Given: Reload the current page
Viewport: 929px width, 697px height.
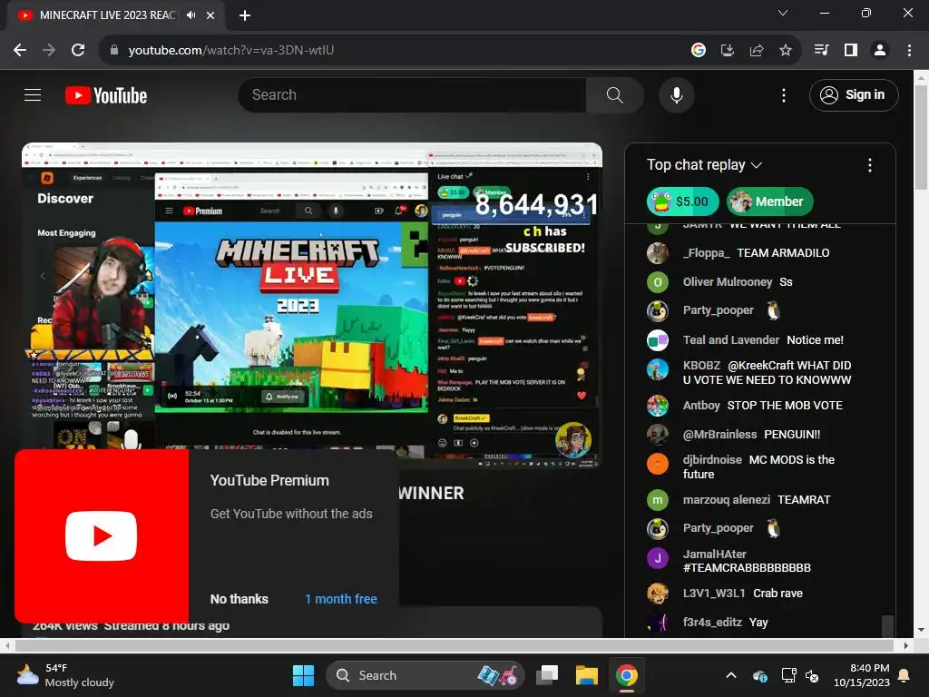Looking at the screenshot, I should pos(78,51).
